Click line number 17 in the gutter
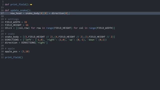This screenshot has width=160, height=90. point(2,13)
